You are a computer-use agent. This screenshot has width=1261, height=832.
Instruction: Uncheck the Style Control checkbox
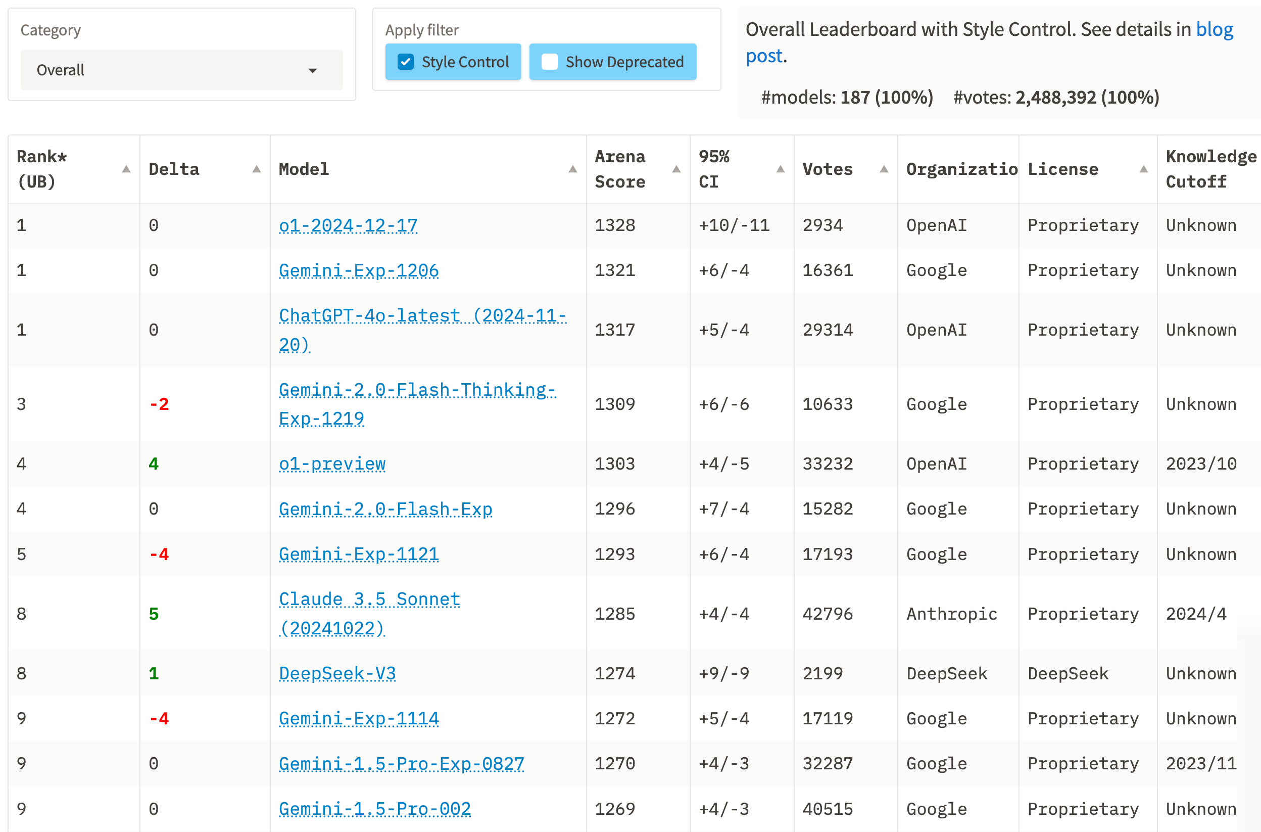tap(406, 62)
